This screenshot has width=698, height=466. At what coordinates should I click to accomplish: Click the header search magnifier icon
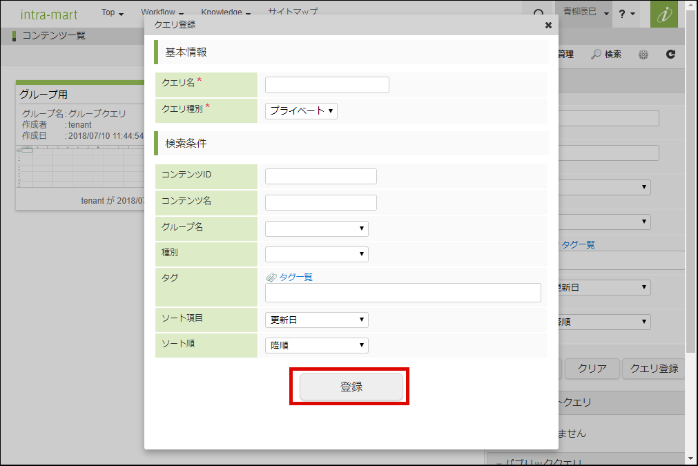(539, 13)
